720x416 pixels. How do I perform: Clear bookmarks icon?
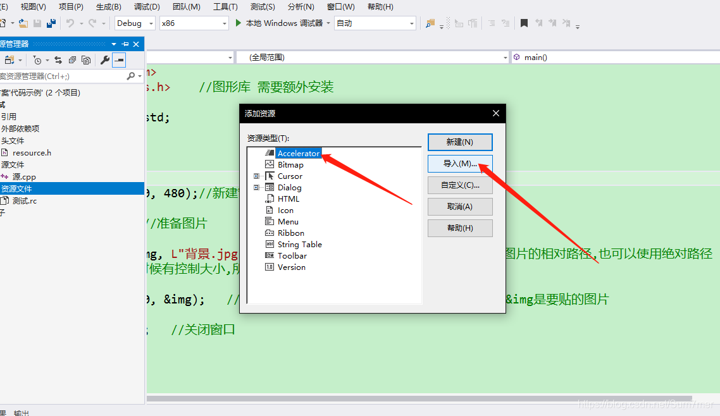click(x=566, y=23)
